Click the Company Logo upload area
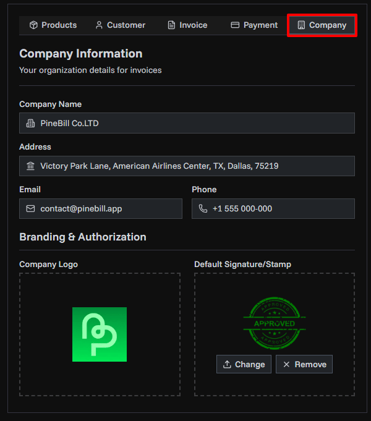This screenshot has width=371, height=421. tap(100, 334)
